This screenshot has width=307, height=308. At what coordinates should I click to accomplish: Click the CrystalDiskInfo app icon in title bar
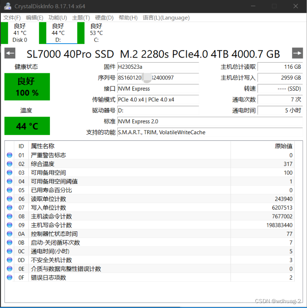coord(8,6)
